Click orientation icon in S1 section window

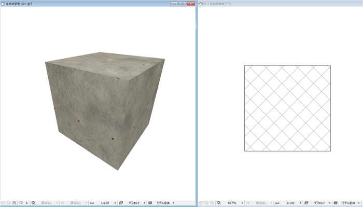(248, 203)
